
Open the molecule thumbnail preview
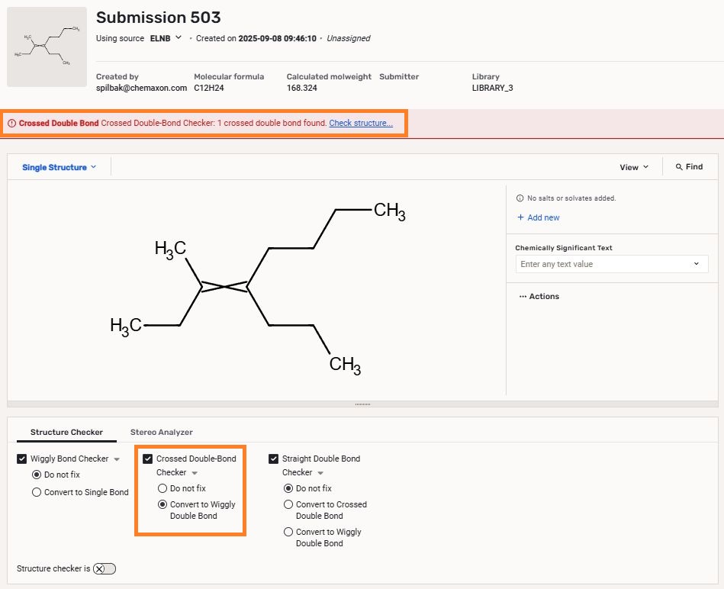click(47, 47)
